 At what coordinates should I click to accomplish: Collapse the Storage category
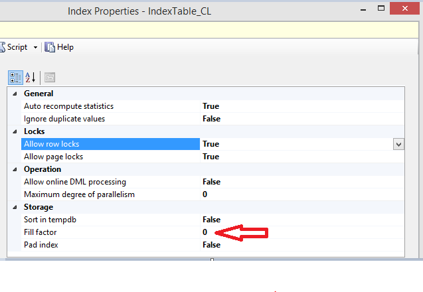tap(16, 207)
